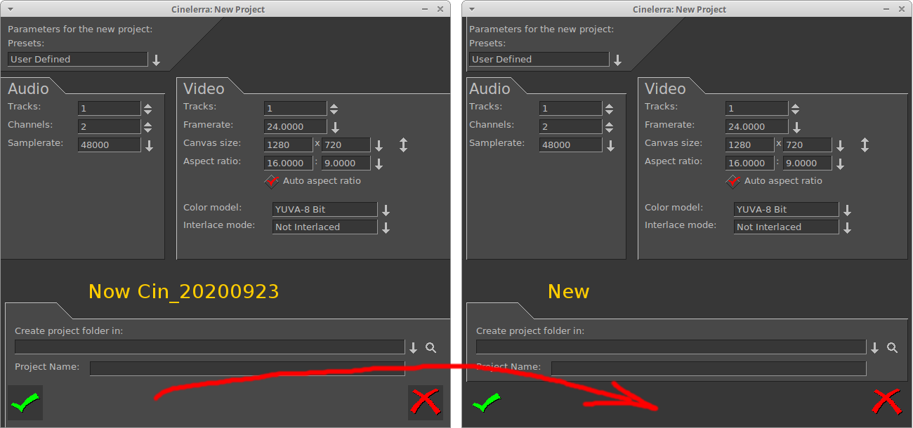Open Samplerate dropdown arrow in left window

[x=148, y=145]
